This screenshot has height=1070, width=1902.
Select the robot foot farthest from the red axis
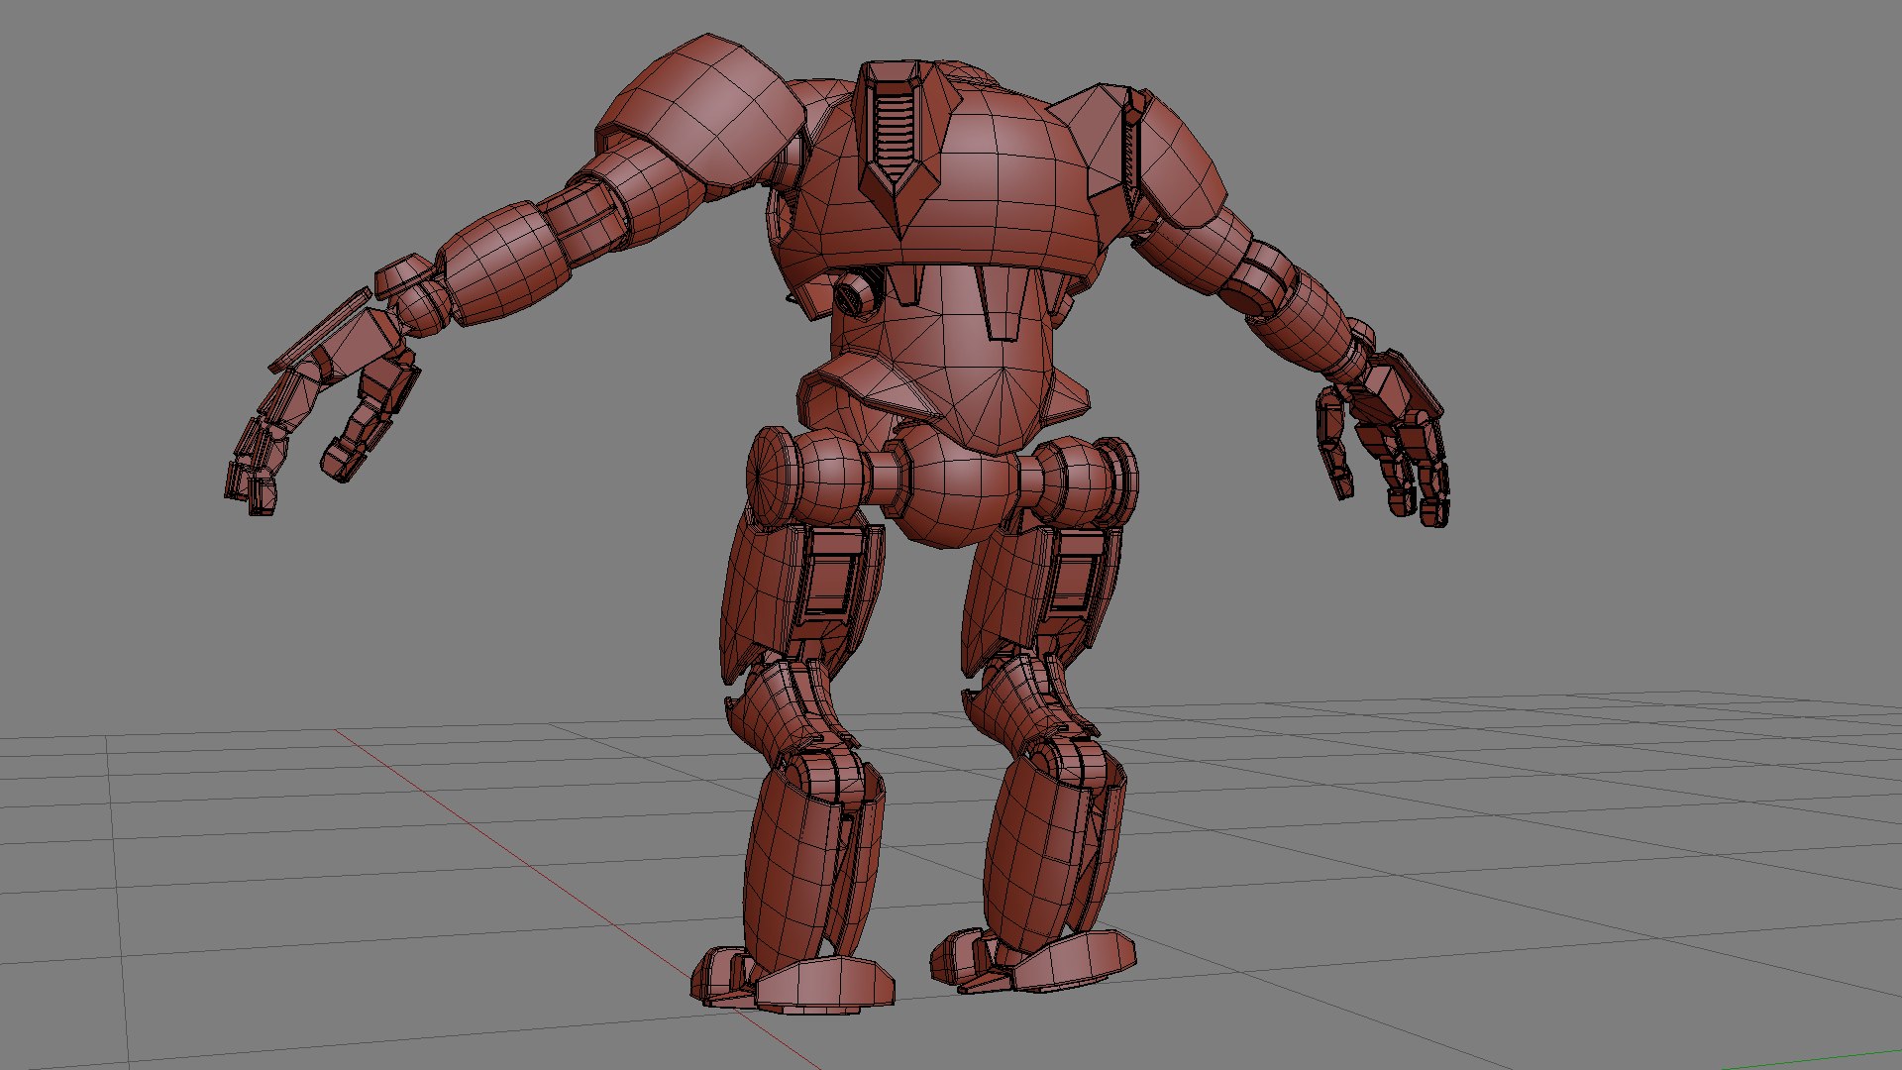[x=1033, y=959]
